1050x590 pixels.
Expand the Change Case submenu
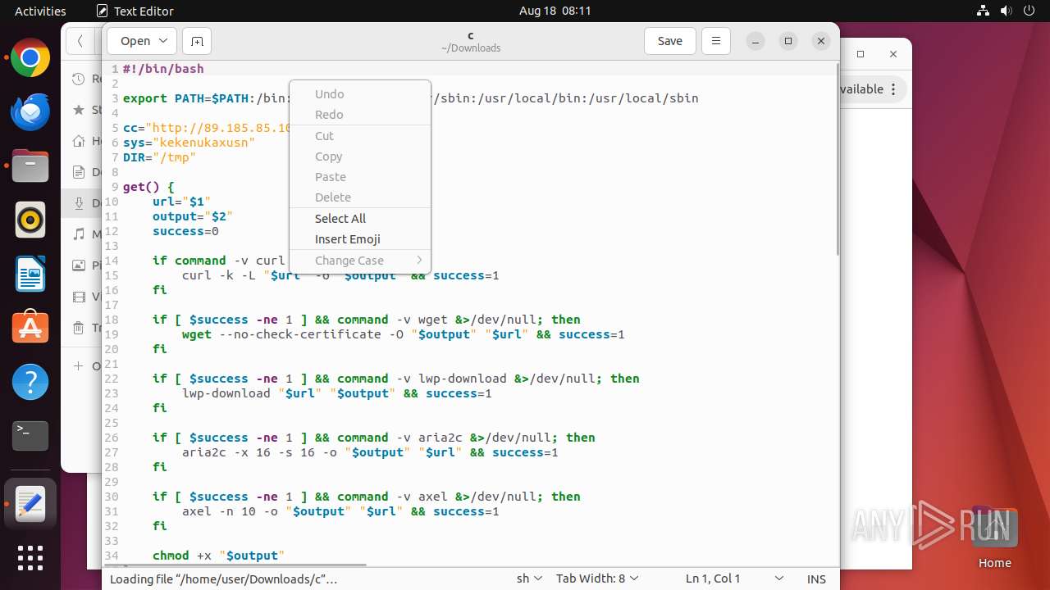[x=360, y=261]
